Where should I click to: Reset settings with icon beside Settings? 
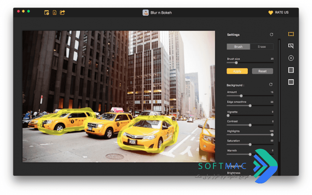tap(272, 35)
